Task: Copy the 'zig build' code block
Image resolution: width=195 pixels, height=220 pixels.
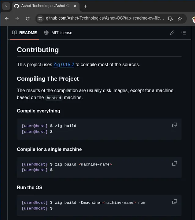Action: [175, 125]
